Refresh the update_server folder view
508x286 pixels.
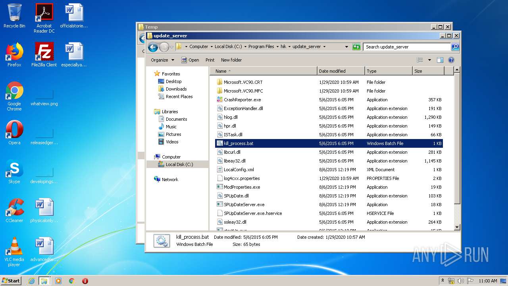point(356,46)
